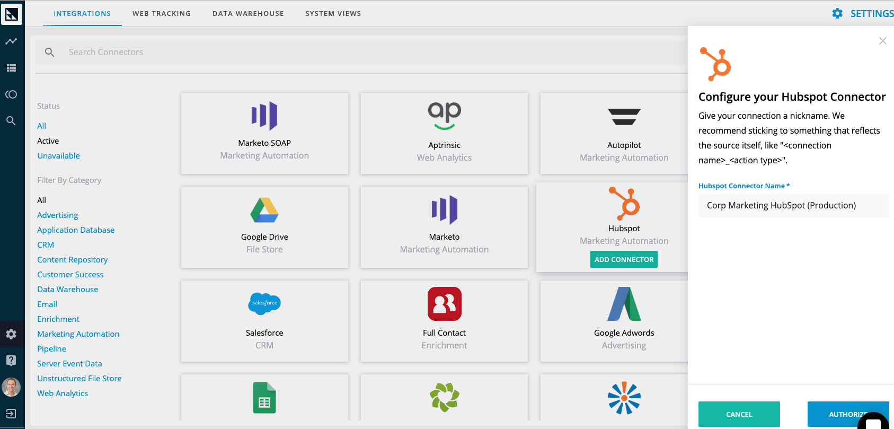
Task: Filter status by Active
Action: (48, 141)
